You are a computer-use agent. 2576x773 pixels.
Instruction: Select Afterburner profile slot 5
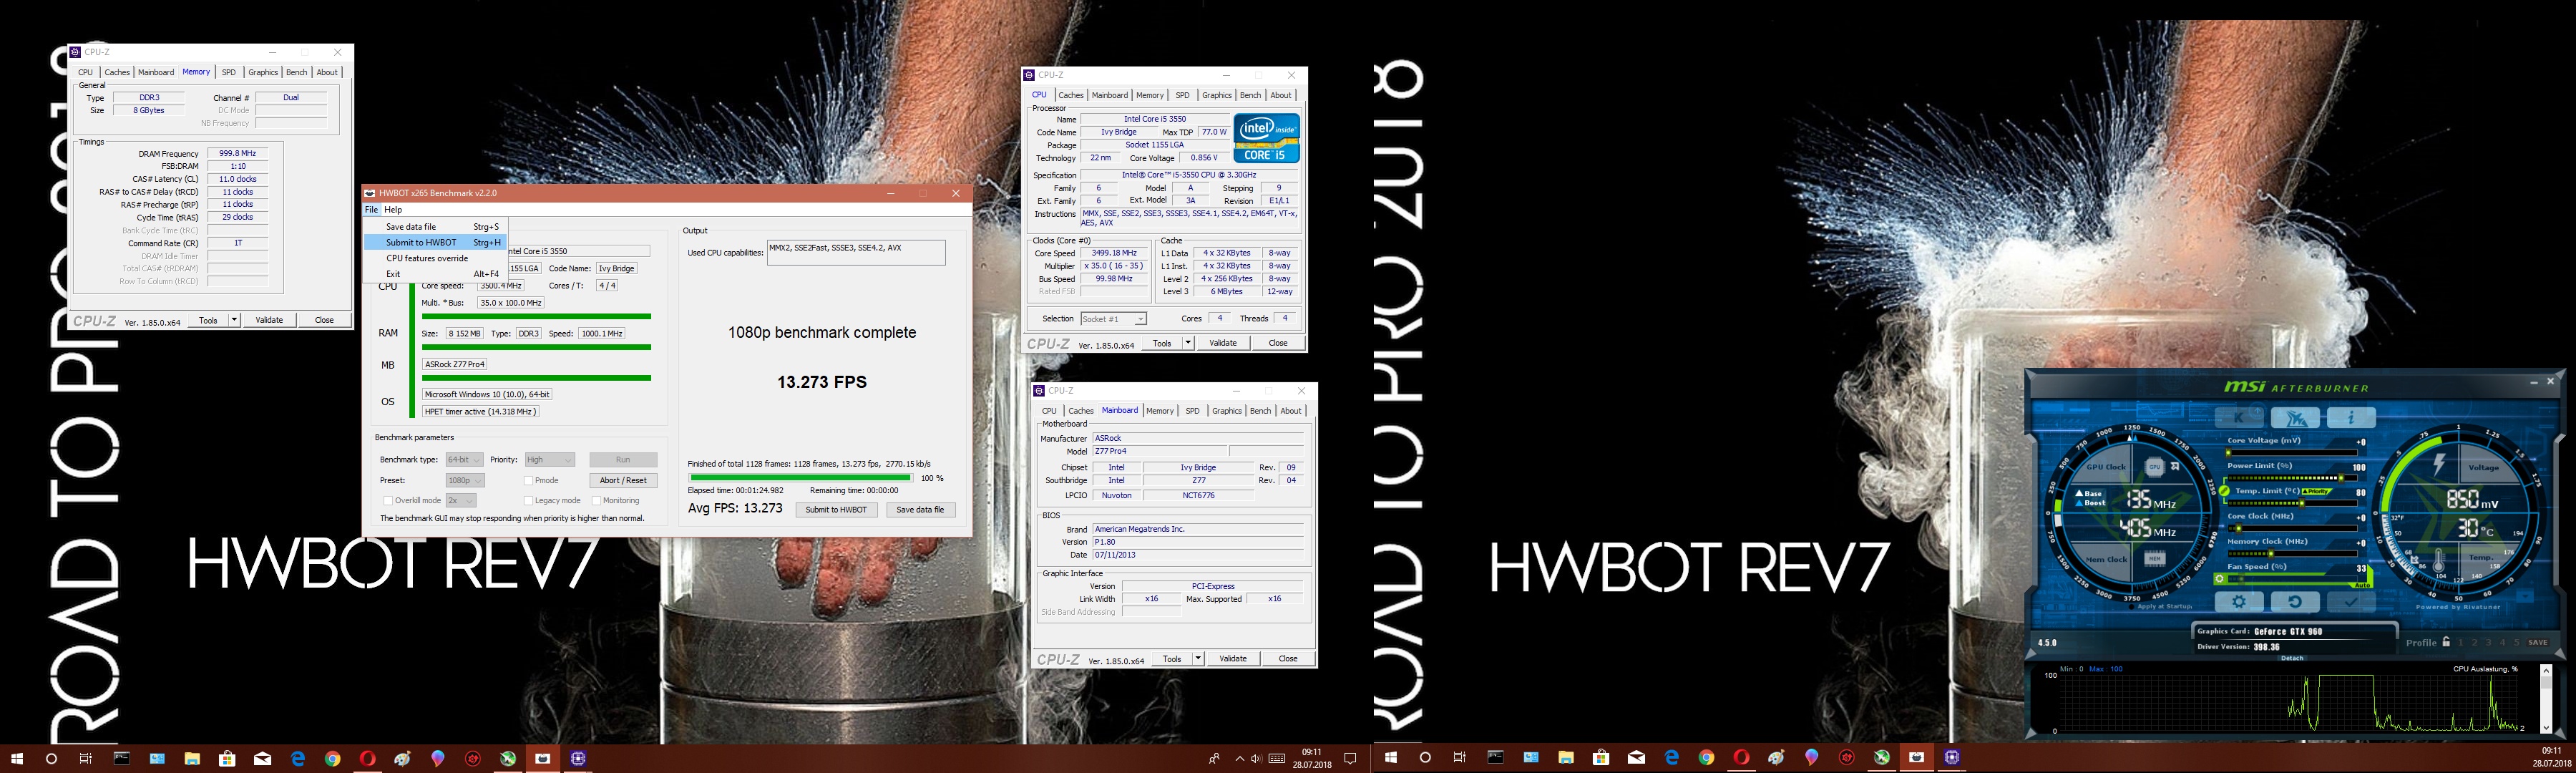click(2517, 643)
